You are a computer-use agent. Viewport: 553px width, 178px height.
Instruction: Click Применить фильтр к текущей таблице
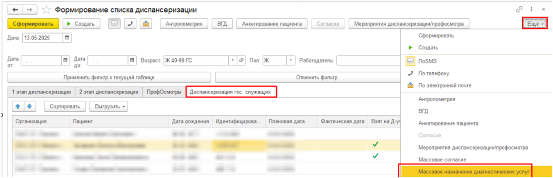tap(109, 77)
